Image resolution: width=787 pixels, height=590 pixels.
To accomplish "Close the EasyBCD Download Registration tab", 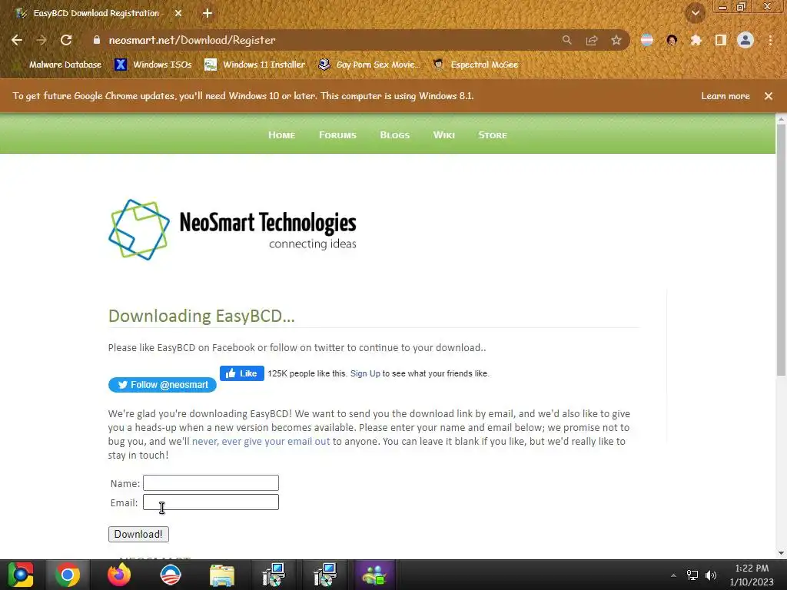I will pyautogui.click(x=178, y=14).
